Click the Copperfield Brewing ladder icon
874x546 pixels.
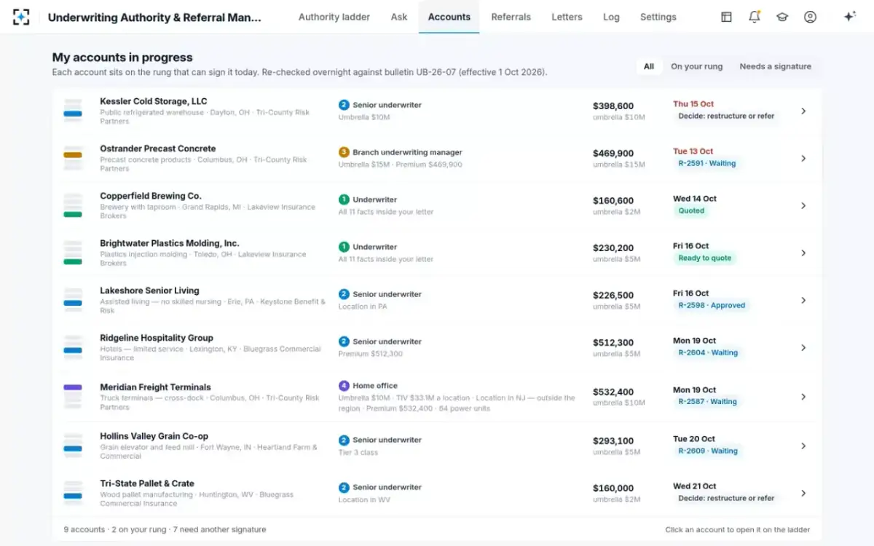click(x=73, y=206)
